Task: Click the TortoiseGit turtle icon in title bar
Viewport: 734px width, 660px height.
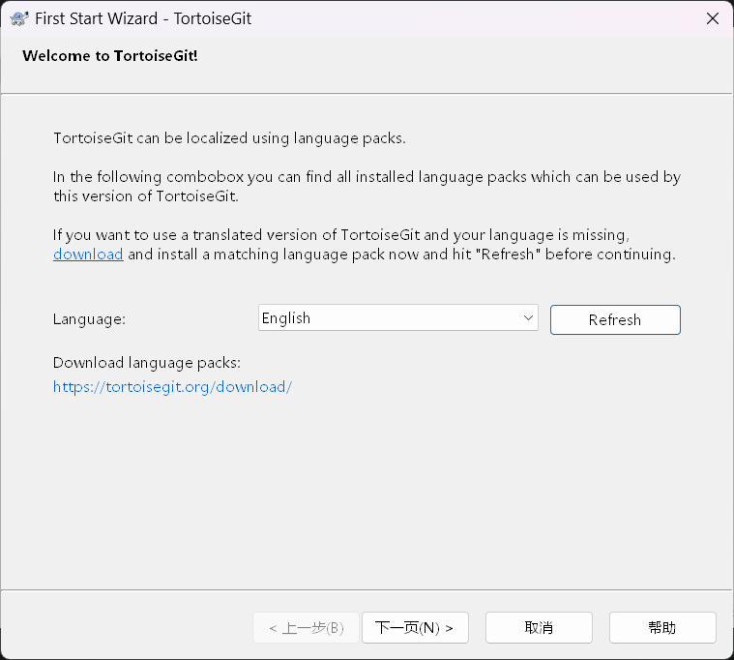Action: click(x=19, y=18)
